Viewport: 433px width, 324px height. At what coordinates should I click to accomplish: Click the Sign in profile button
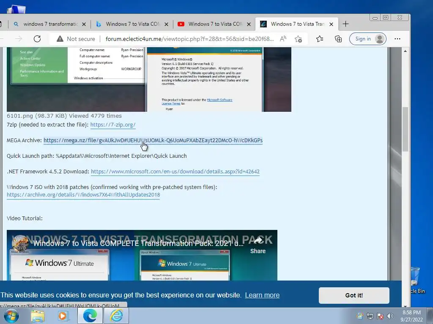click(367, 39)
